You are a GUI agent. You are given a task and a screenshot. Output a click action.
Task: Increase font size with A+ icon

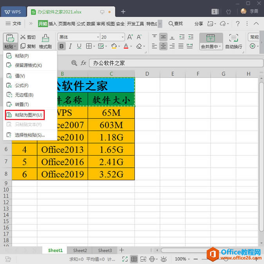click(x=130, y=37)
